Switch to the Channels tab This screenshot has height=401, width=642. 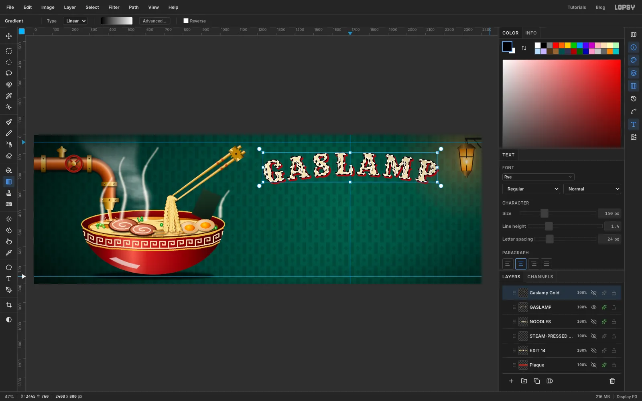540,277
